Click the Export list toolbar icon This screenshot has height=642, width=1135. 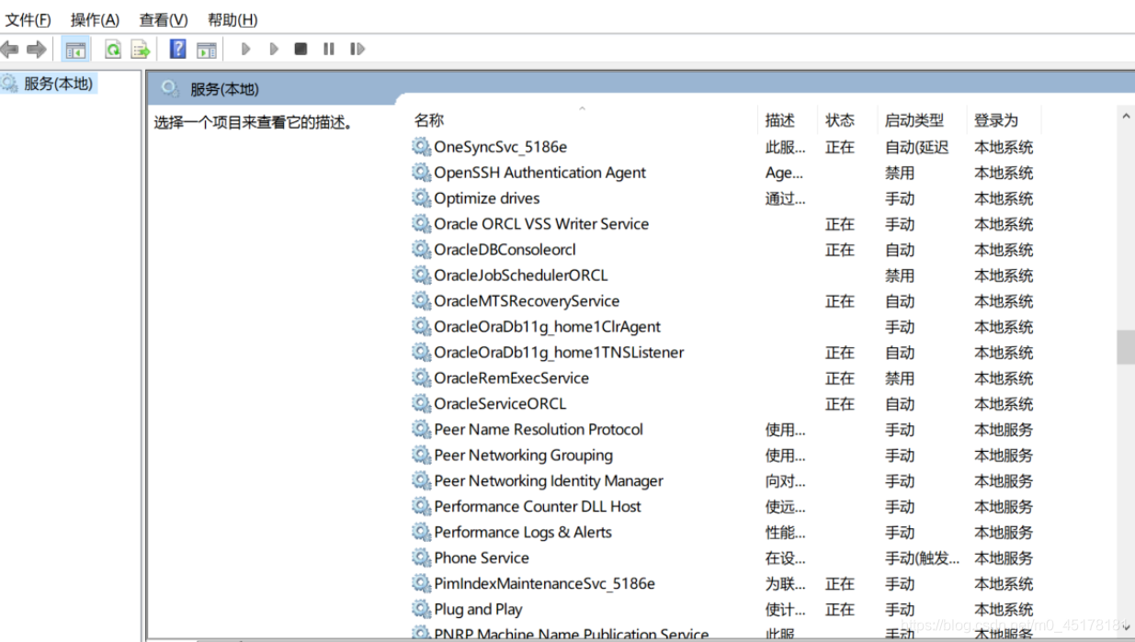coord(140,50)
